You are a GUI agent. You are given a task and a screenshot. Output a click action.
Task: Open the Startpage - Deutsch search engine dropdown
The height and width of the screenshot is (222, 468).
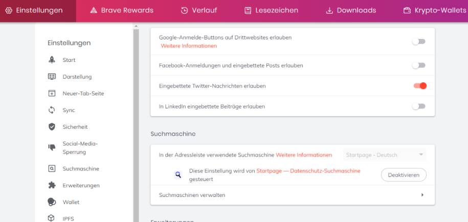tap(385, 155)
